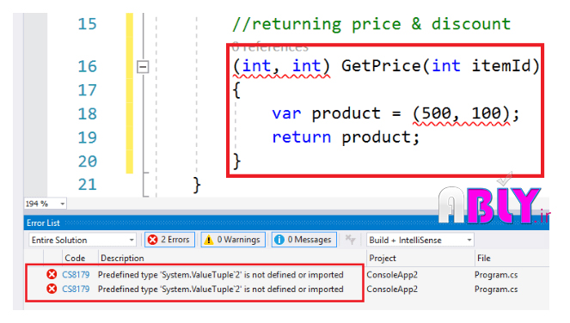Click Program.cs in the second error row
570x323 pixels.
(x=496, y=289)
